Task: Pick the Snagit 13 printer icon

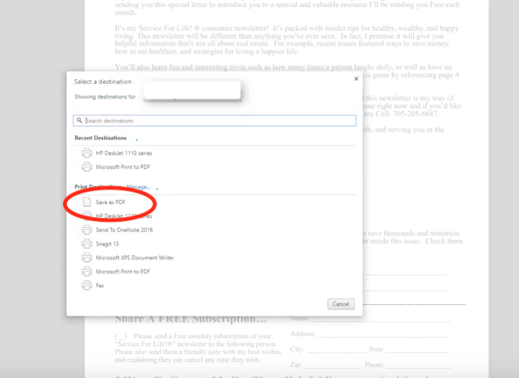Action: [x=86, y=244]
